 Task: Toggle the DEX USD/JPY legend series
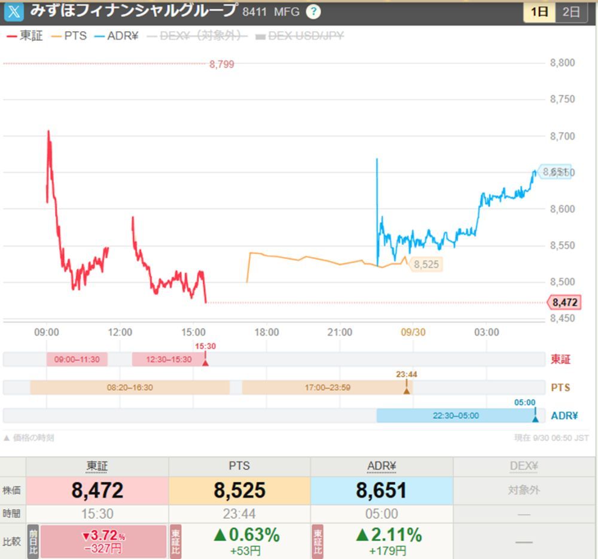[300, 36]
